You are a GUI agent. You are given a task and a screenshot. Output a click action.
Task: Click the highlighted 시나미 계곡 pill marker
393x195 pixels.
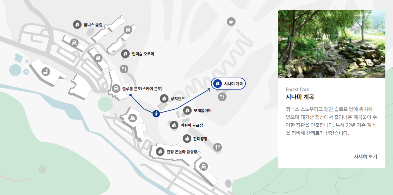point(228,84)
